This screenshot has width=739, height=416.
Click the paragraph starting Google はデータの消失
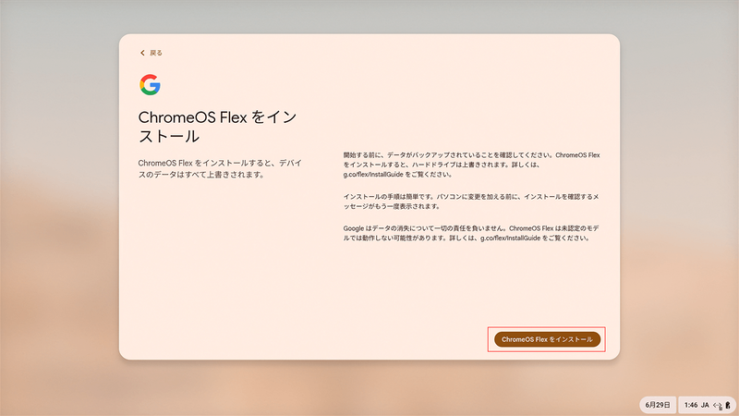[471, 233]
